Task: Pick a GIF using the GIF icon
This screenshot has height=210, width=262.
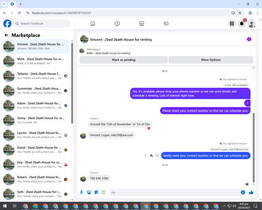Action: [104, 193]
